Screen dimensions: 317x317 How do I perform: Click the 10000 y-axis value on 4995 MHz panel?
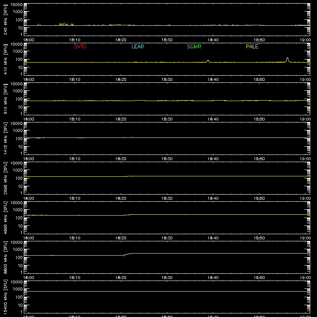(17, 203)
